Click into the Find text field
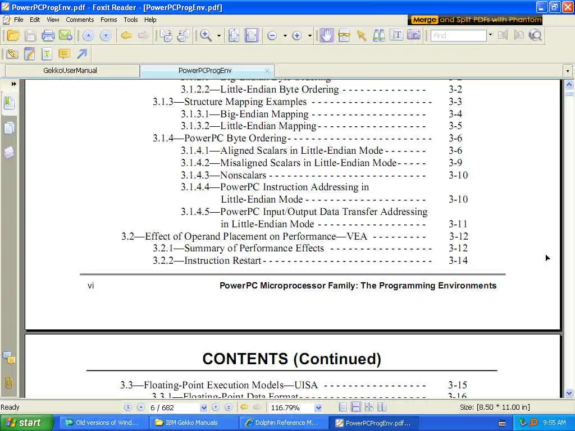This screenshot has width=575, height=431. (458, 35)
